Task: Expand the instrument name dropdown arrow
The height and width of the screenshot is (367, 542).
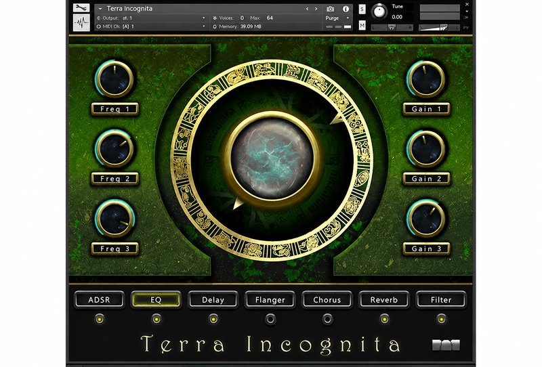Action: click(x=100, y=9)
